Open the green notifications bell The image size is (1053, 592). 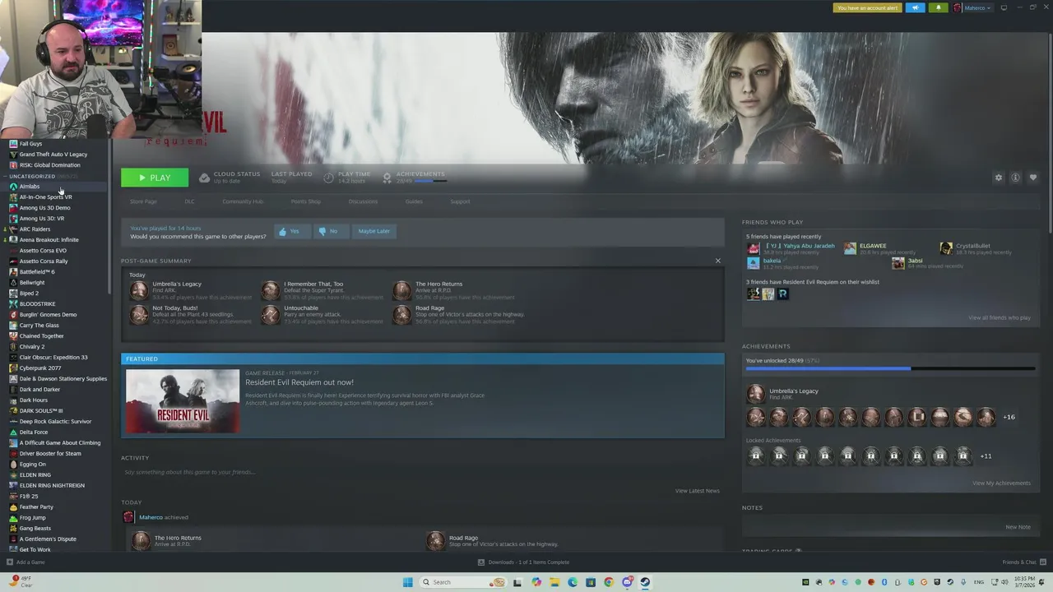(938, 7)
